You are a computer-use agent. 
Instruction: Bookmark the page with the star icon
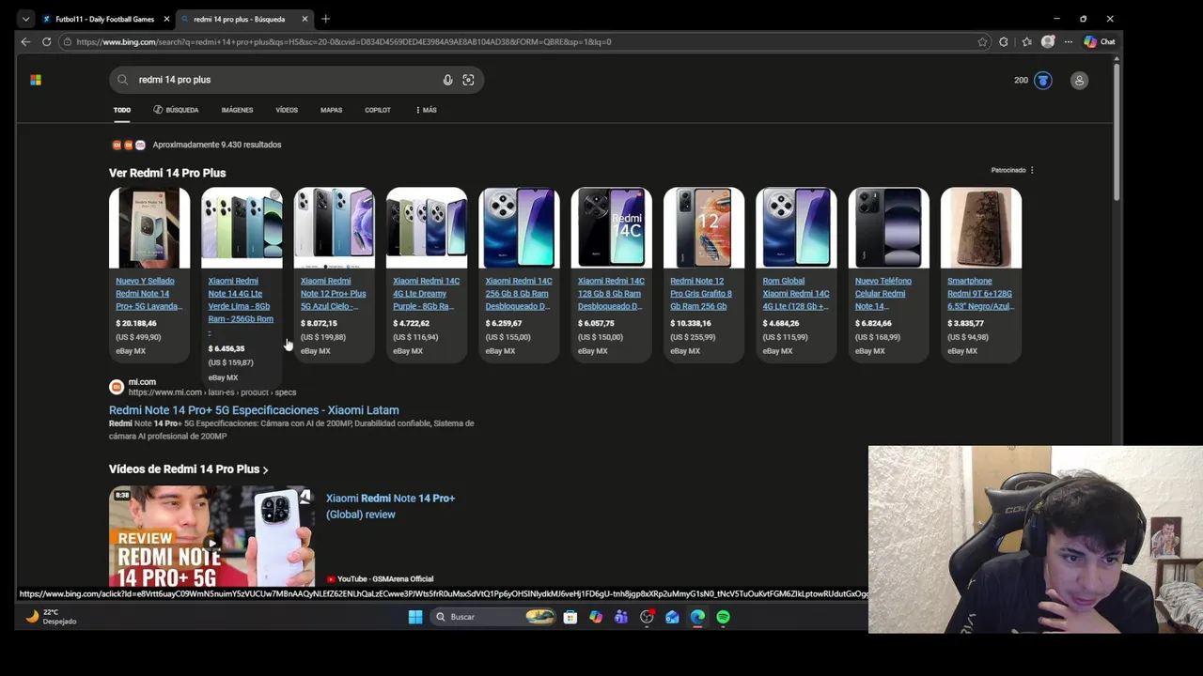[x=982, y=41]
